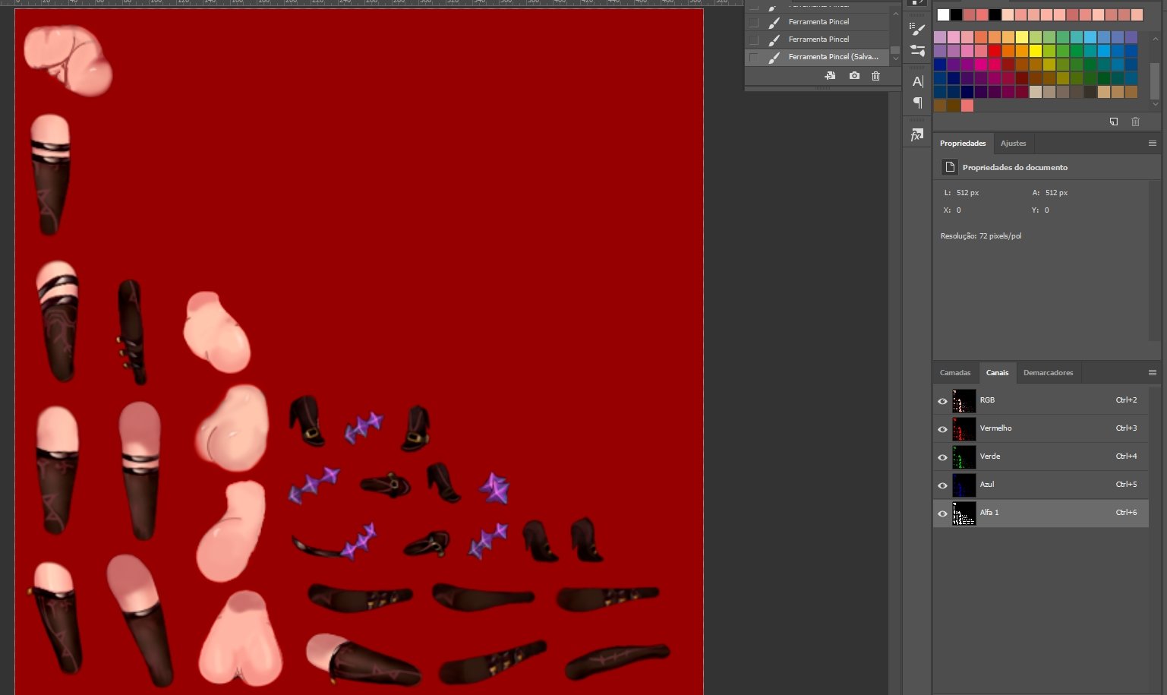Screen dimensions: 1167x695
Task: Pick the bright pure red swatch
Action: [x=995, y=51]
